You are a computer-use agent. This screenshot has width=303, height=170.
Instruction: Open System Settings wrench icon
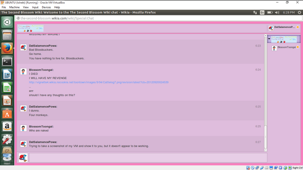coord(7,140)
